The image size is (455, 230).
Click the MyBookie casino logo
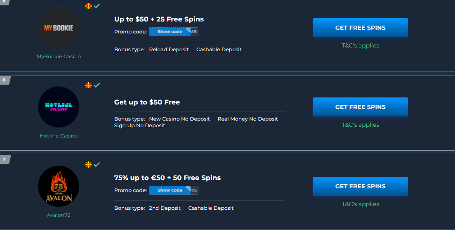coord(59,28)
